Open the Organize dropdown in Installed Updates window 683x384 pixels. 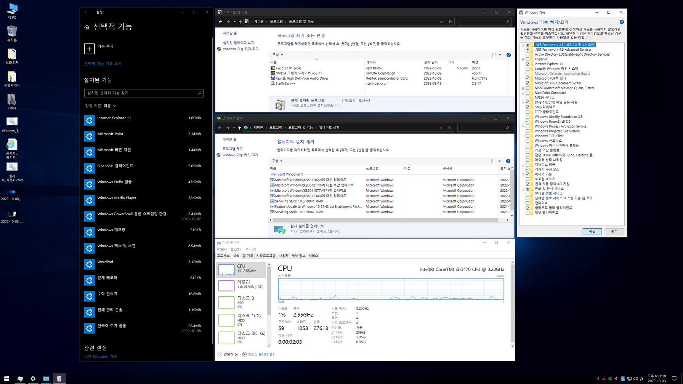277,161
